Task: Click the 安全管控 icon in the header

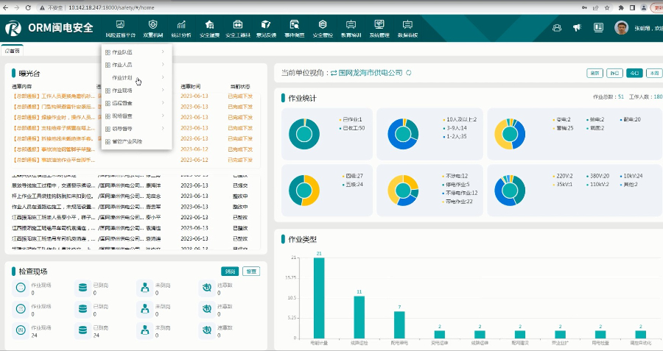Action: click(322, 26)
